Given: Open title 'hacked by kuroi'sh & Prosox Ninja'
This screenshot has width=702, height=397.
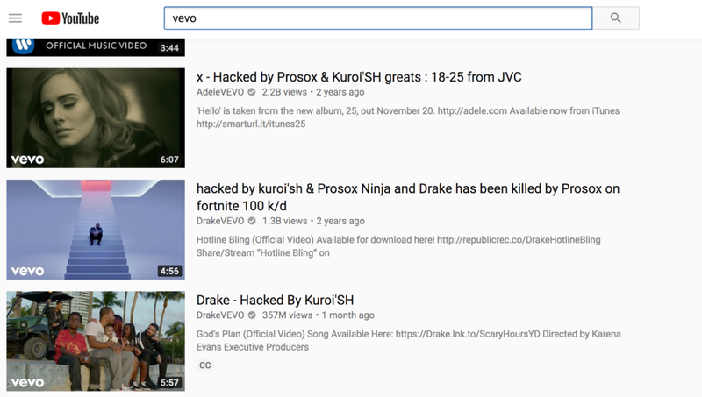Looking at the screenshot, I should pyautogui.click(x=408, y=197).
